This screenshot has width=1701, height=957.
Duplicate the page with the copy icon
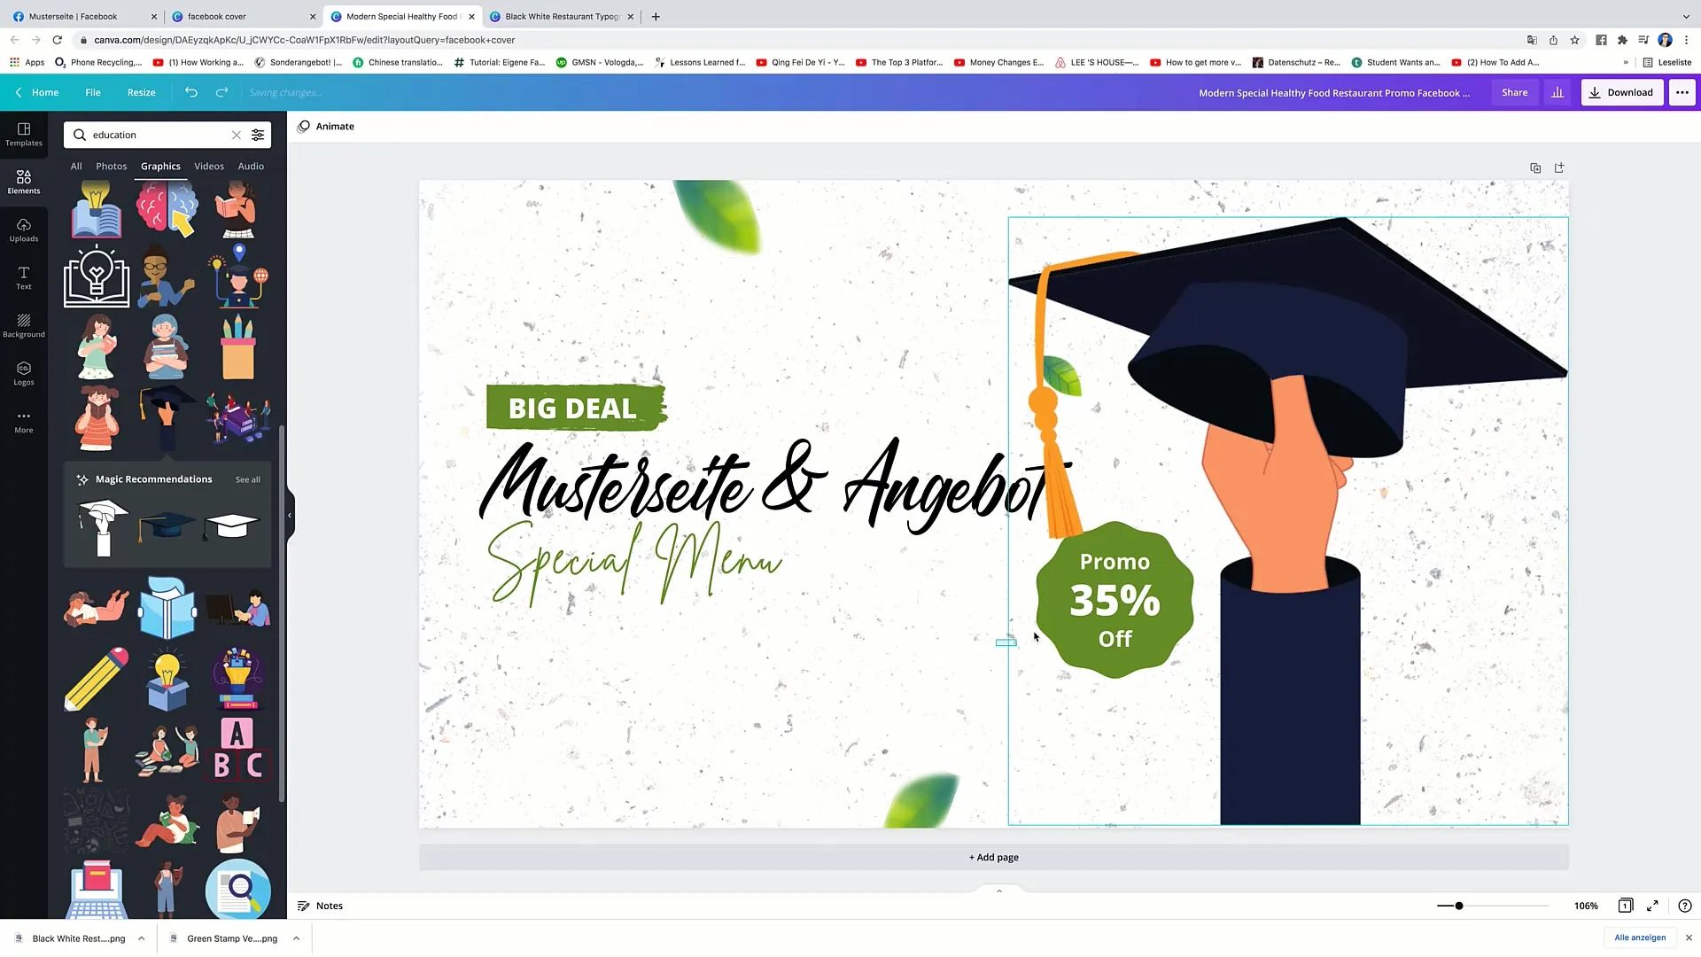pos(1535,167)
